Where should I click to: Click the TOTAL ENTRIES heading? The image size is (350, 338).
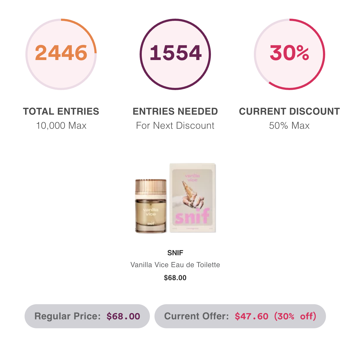(x=61, y=111)
